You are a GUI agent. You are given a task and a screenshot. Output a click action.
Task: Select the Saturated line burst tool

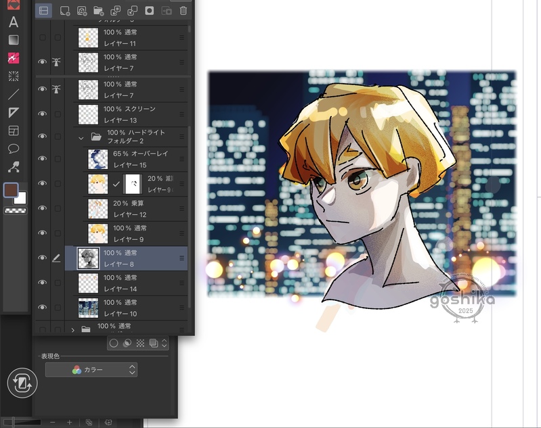[x=14, y=76]
